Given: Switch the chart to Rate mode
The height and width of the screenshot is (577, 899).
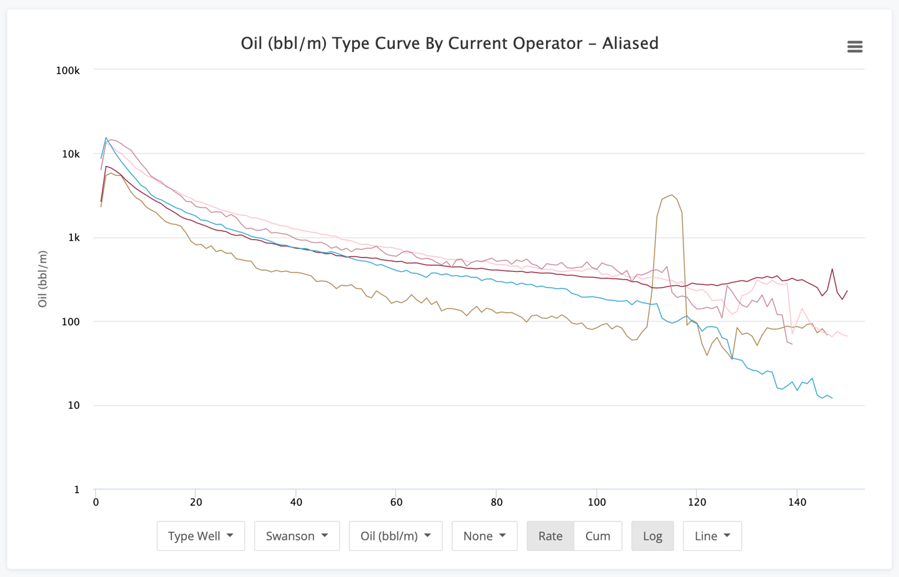Looking at the screenshot, I should [549, 536].
